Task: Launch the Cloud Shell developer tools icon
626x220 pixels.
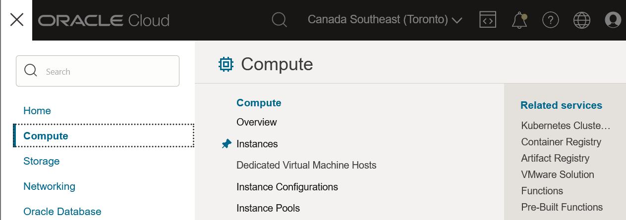Action: 488,20
